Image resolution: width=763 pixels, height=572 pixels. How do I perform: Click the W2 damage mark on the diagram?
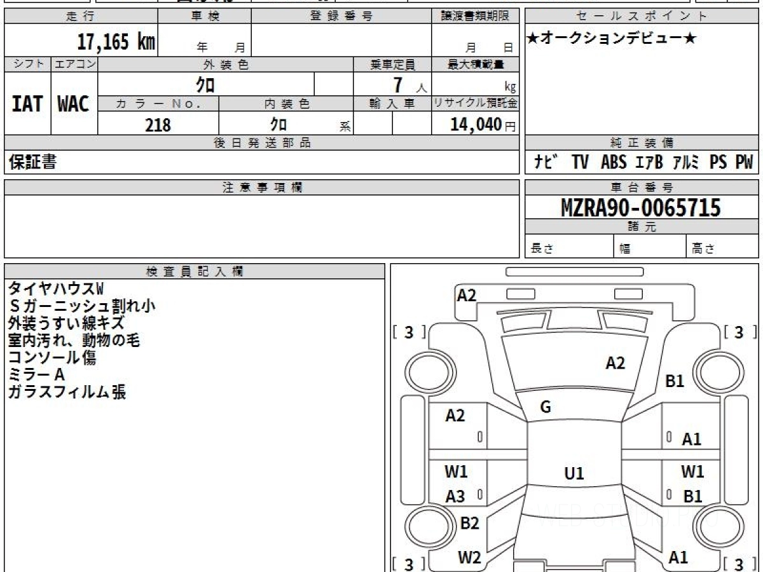point(469,557)
